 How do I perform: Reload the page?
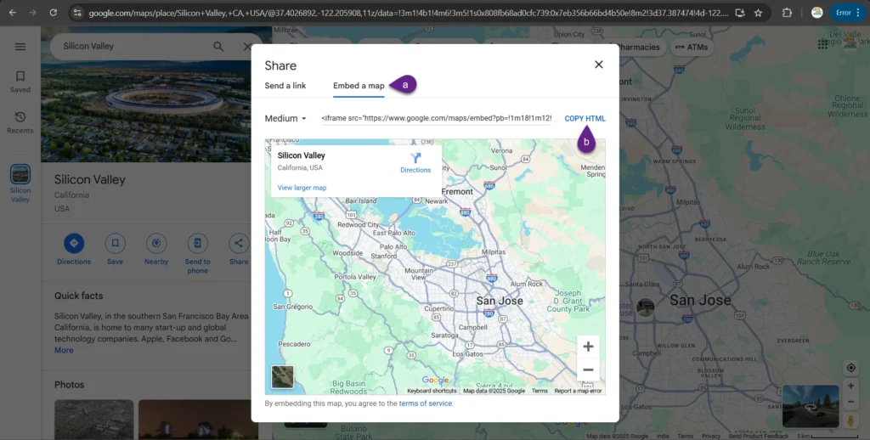coord(54,12)
